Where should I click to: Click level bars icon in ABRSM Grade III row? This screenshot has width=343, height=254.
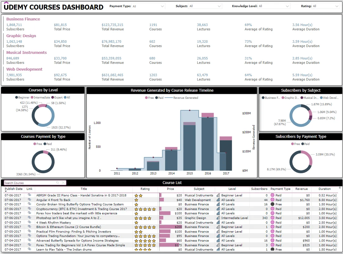[x=218, y=195]
